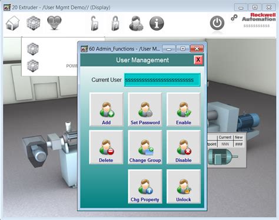Screen dimensions: 279x220
Task: Click the small gears icon near logo
Action: tap(234, 18)
